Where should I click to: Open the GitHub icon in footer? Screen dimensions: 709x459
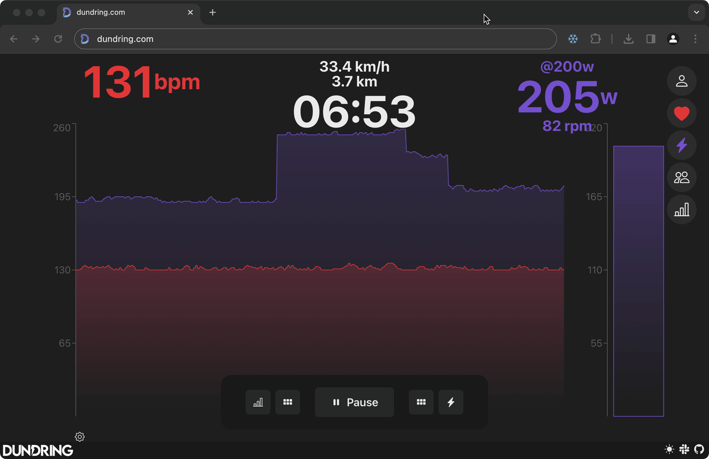tap(699, 449)
